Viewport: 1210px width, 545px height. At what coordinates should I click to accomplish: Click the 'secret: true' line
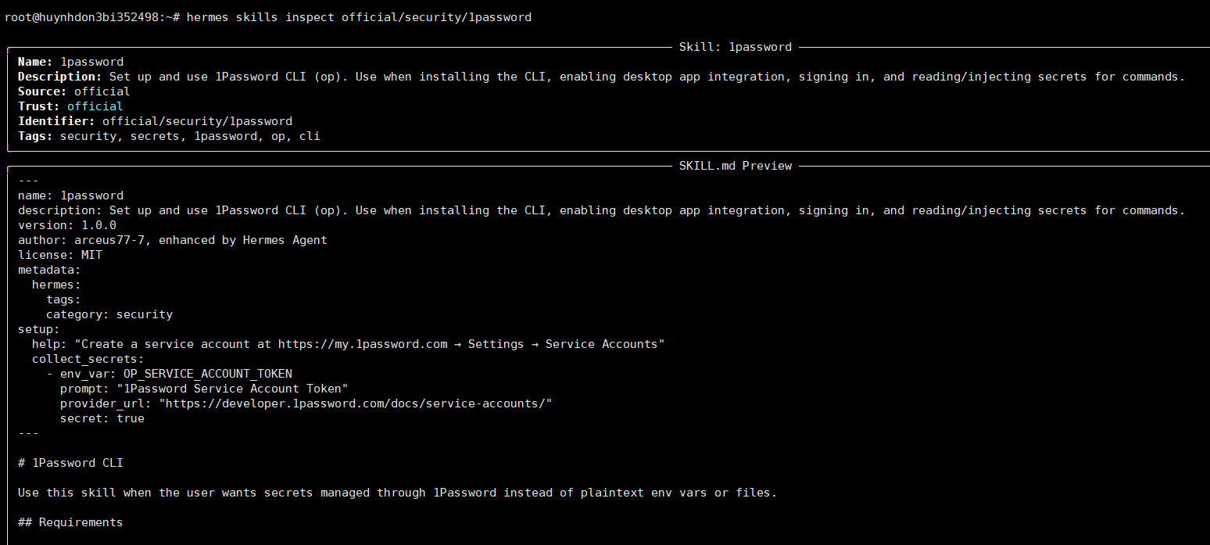102,418
